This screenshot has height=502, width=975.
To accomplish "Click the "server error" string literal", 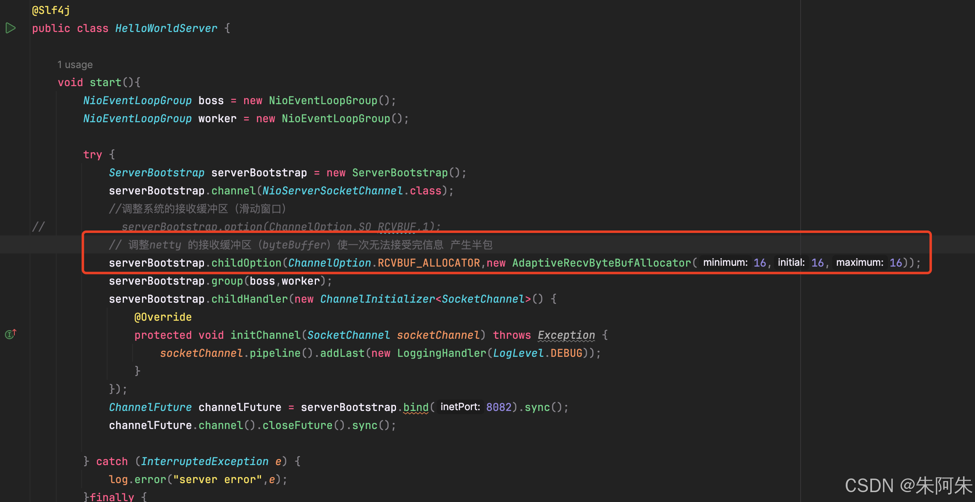I will (x=217, y=479).
